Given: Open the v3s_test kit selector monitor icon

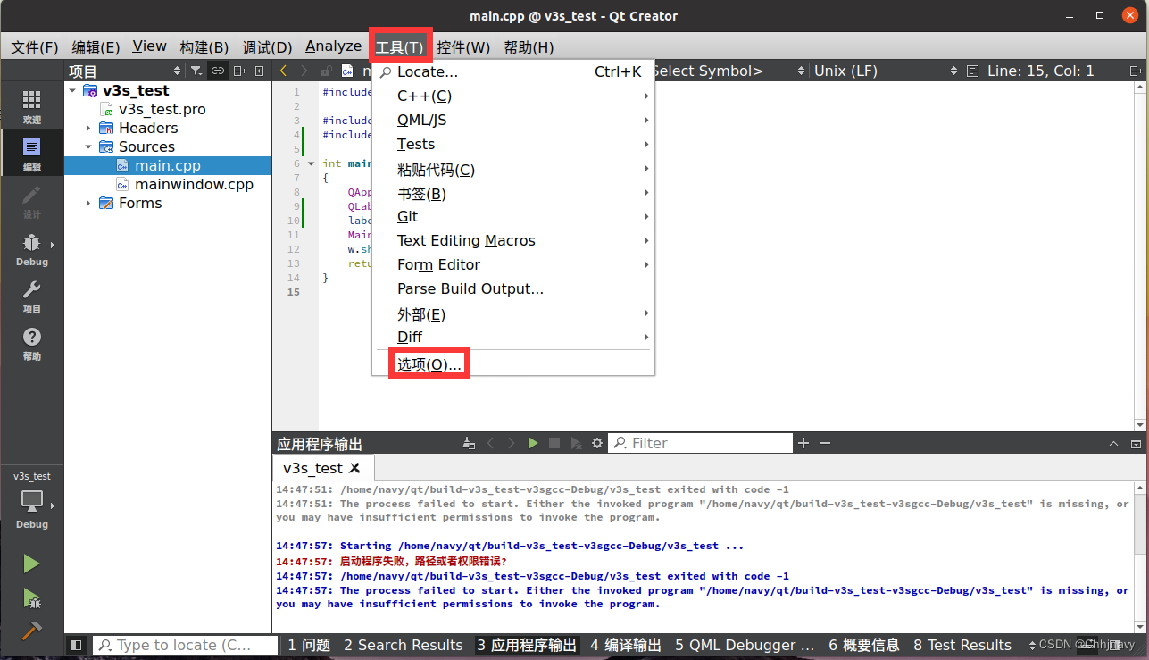Looking at the screenshot, I should pyautogui.click(x=31, y=500).
